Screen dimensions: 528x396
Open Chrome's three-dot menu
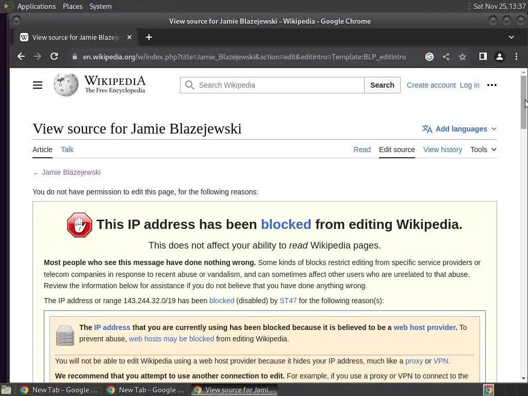[x=516, y=57]
